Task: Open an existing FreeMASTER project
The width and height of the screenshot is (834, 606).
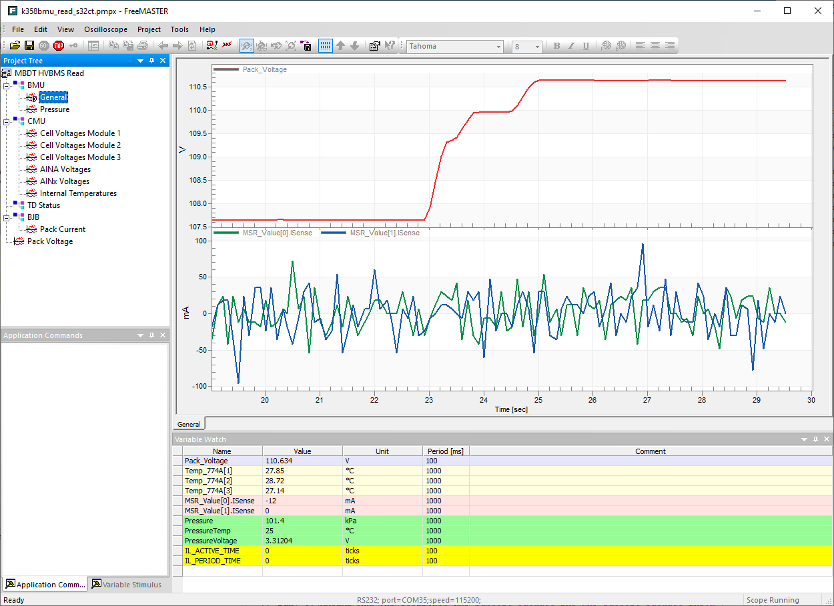Action: click(15, 45)
